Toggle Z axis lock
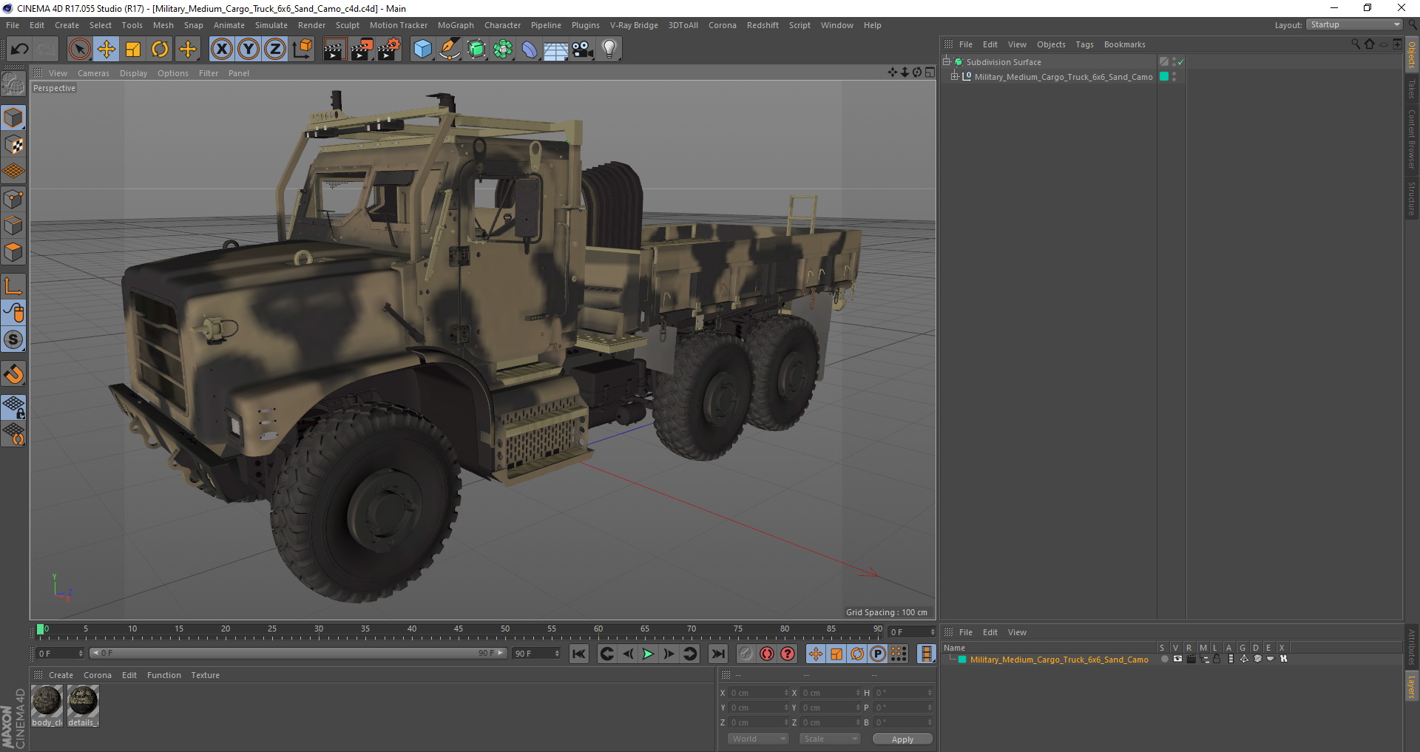Viewport: 1420px width, 752px height. coord(275,50)
